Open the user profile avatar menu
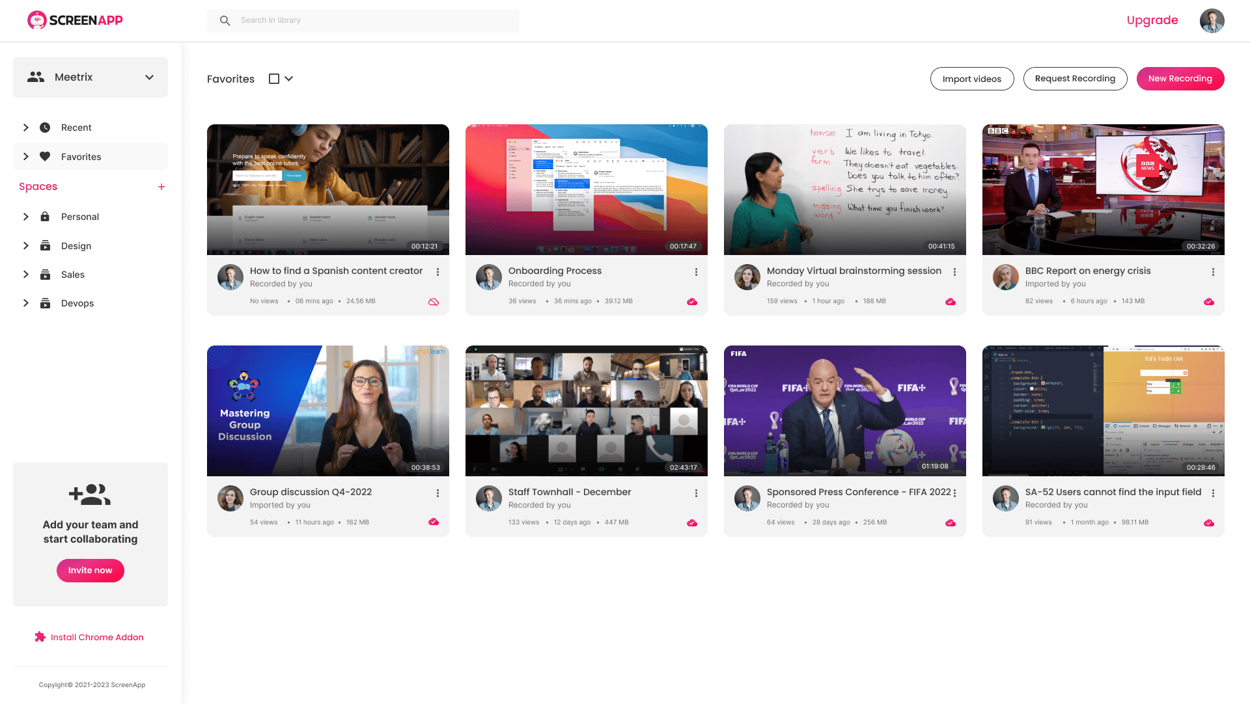 coord(1212,21)
